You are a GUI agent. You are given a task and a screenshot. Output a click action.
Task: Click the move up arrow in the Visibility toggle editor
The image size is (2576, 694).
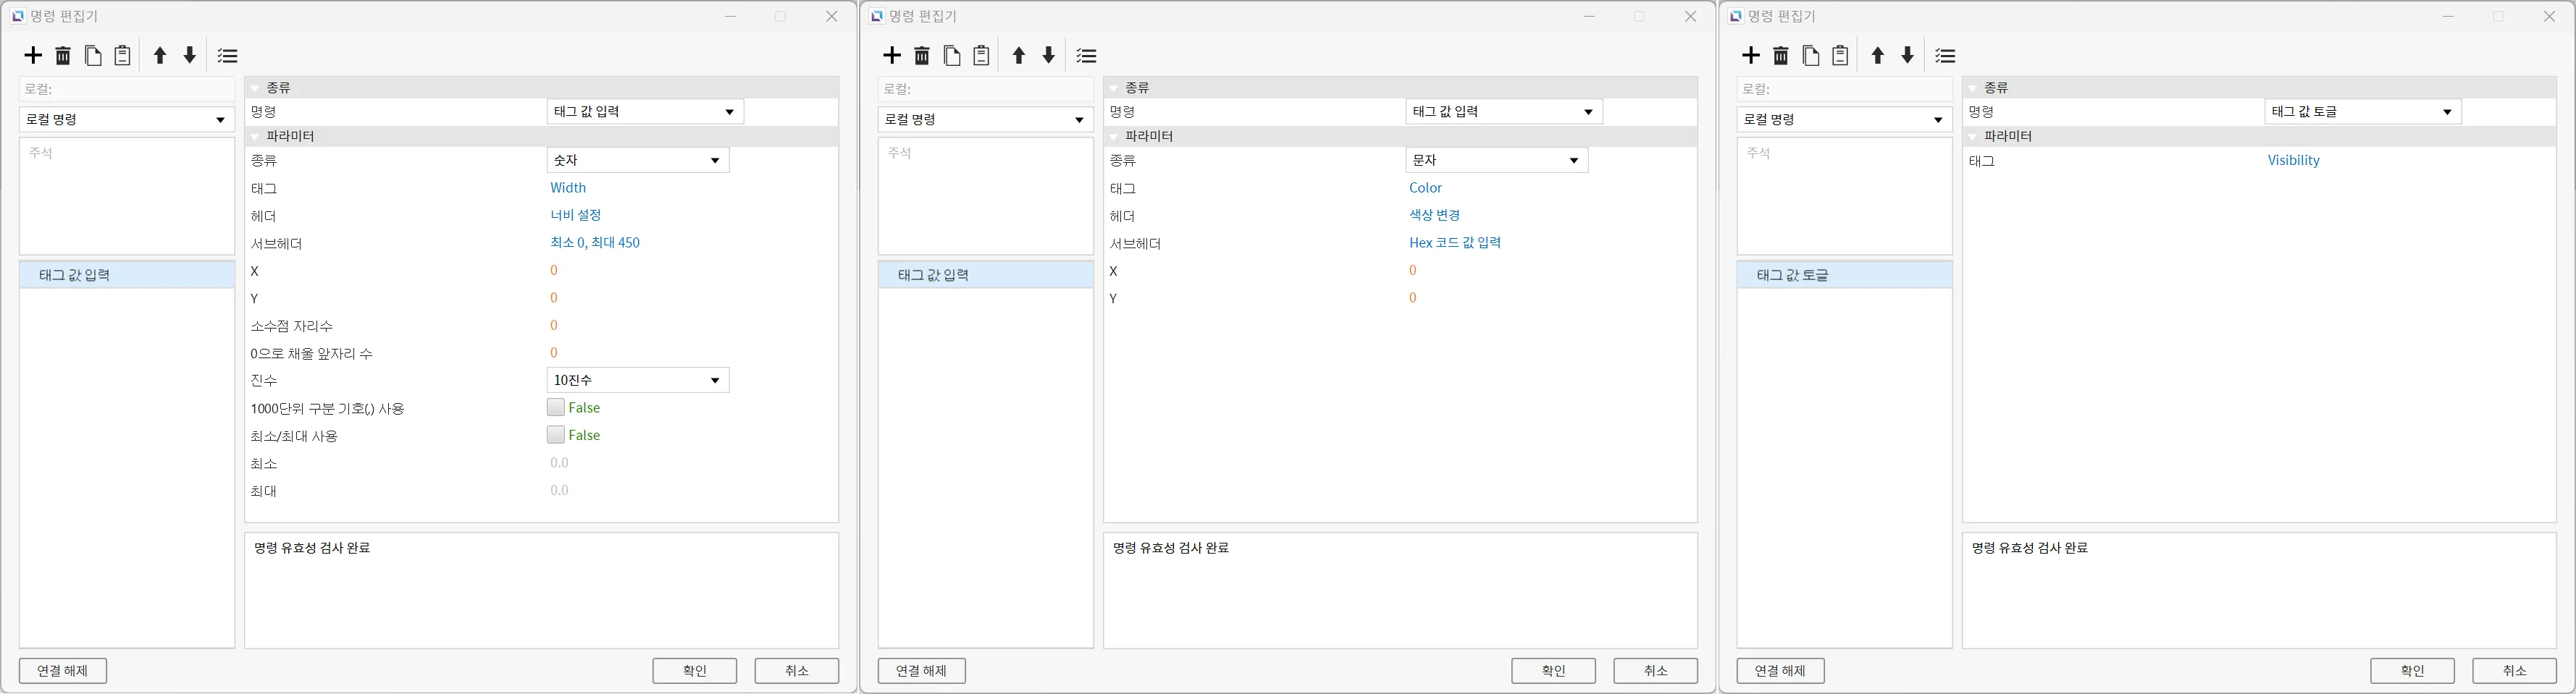click(x=1877, y=56)
